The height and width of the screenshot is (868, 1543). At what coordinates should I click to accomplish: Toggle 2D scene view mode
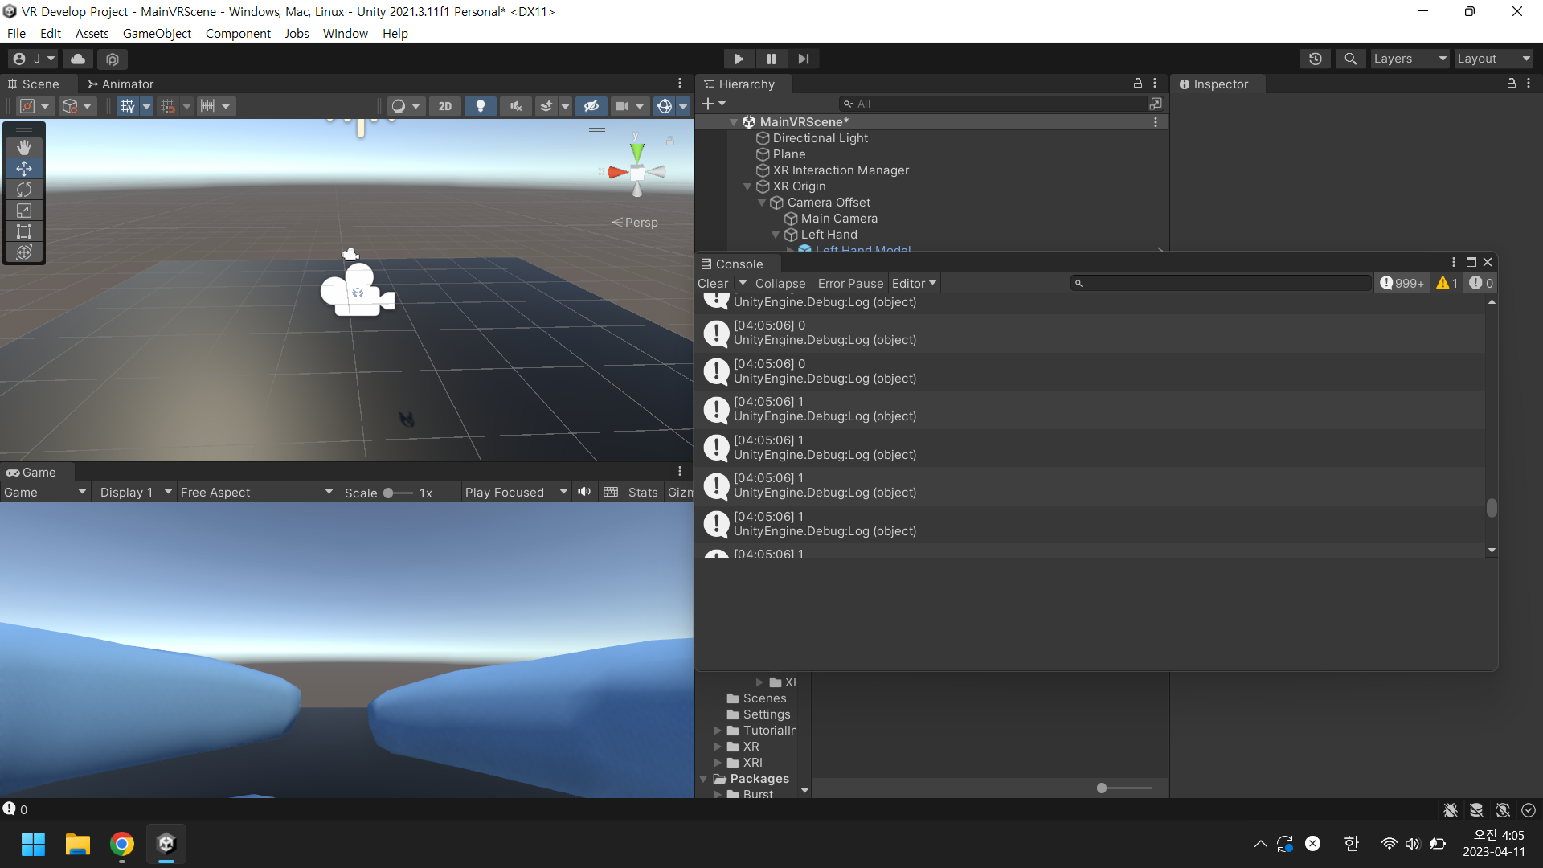tap(445, 106)
